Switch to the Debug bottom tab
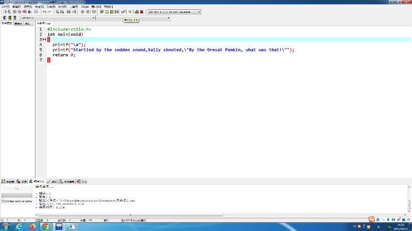Viewport: 412px width, 231px height. pos(52,181)
